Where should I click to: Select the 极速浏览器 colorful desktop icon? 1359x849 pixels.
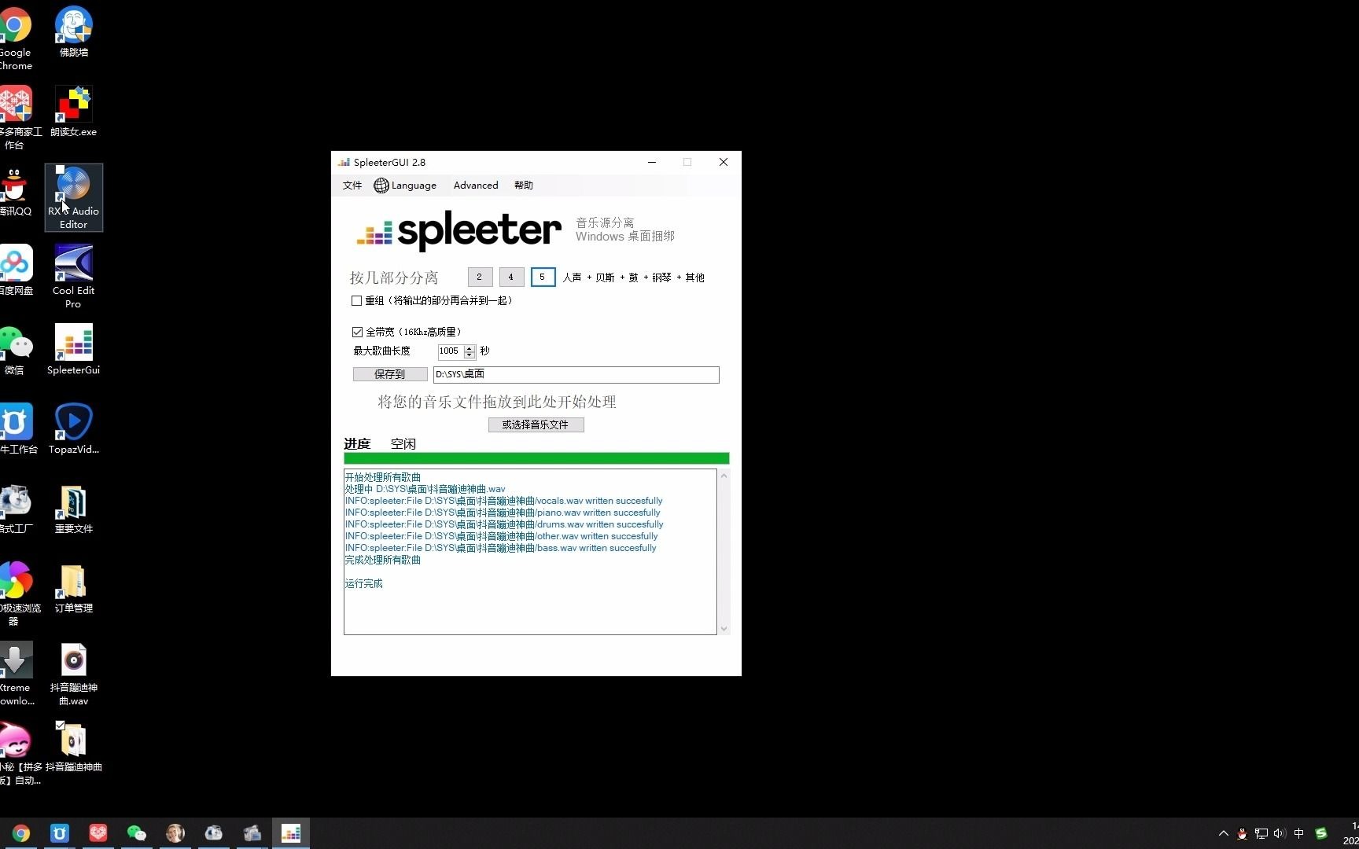tap(17, 594)
